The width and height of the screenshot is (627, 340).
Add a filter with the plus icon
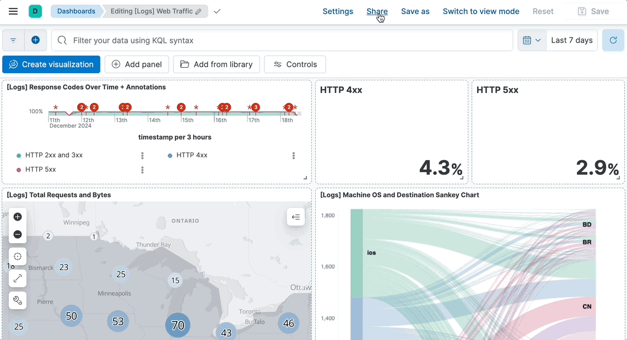click(x=36, y=40)
